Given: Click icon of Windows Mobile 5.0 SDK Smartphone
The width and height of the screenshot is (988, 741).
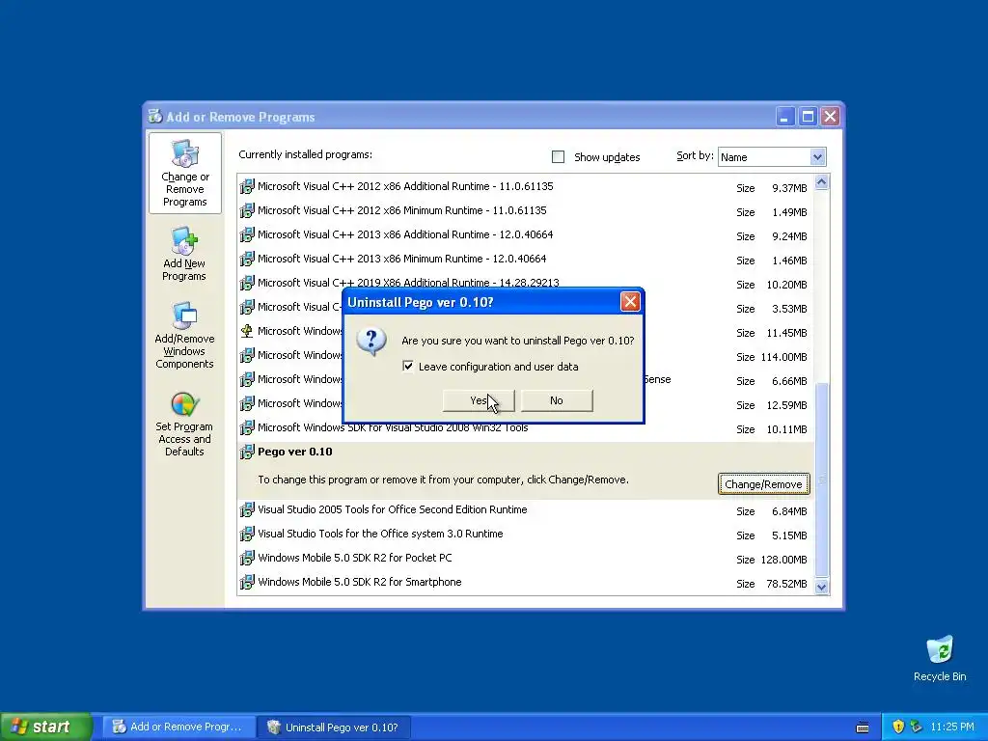Looking at the screenshot, I should [x=247, y=582].
